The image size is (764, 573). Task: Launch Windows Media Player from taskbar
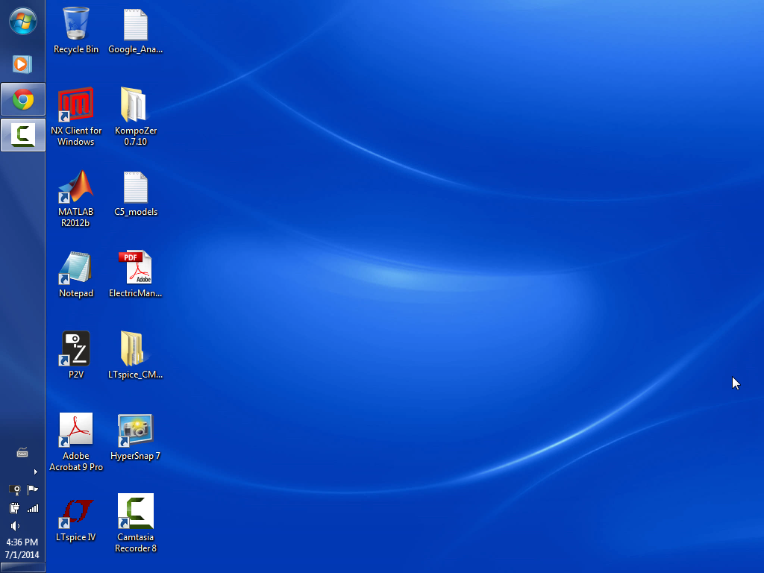(22, 64)
